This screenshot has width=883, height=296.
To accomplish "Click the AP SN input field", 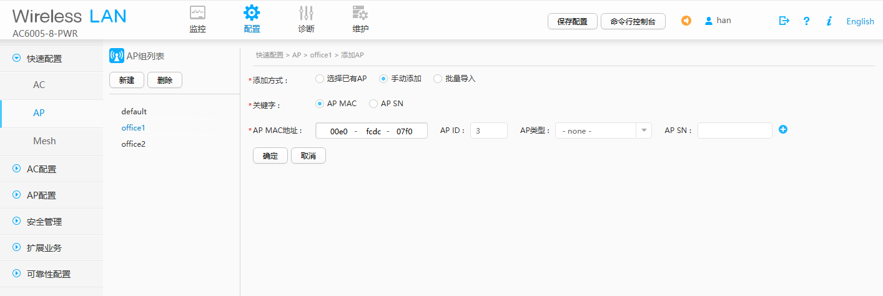I will [x=735, y=131].
